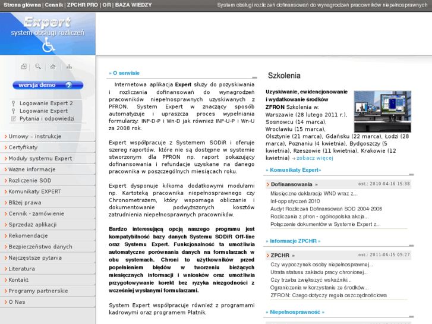This screenshot has width=432, height=324.
Task: Open Utrata statusu zakładu pracy chronionej...
Action: tap(319, 272)
